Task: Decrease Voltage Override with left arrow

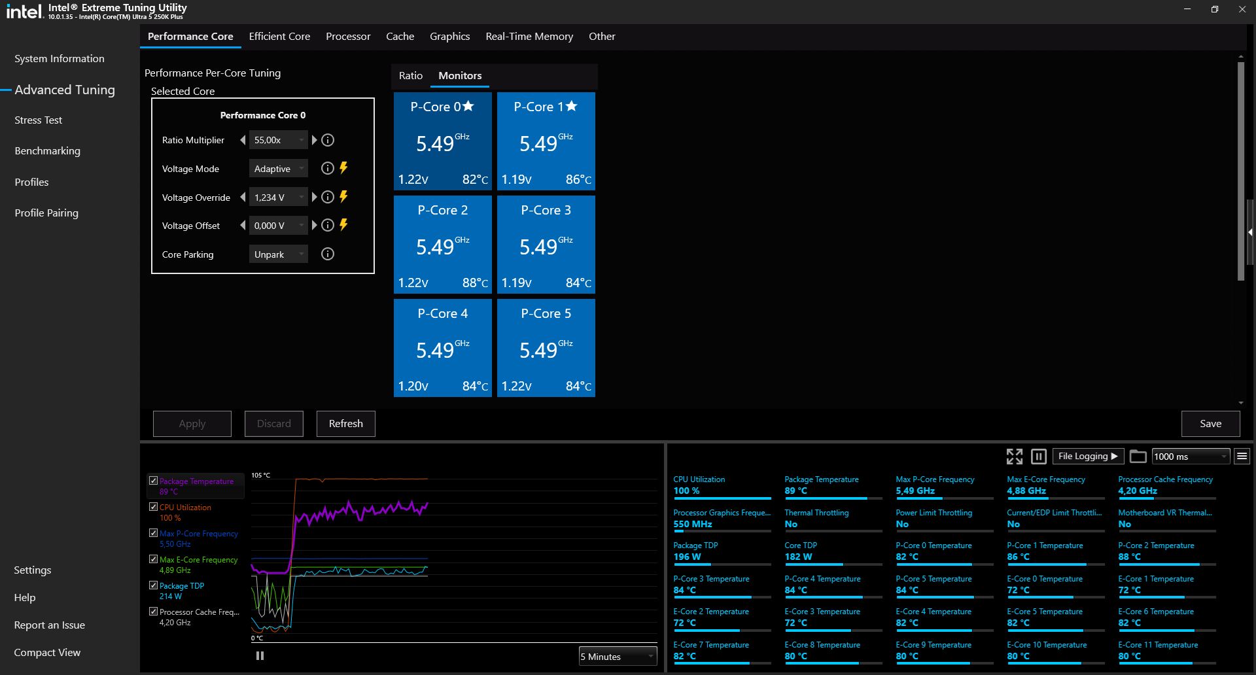Action: [243, 197]
